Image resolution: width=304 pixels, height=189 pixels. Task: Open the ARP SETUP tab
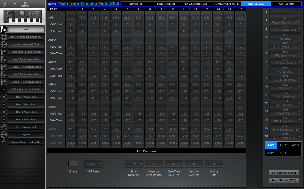point(286,4)
